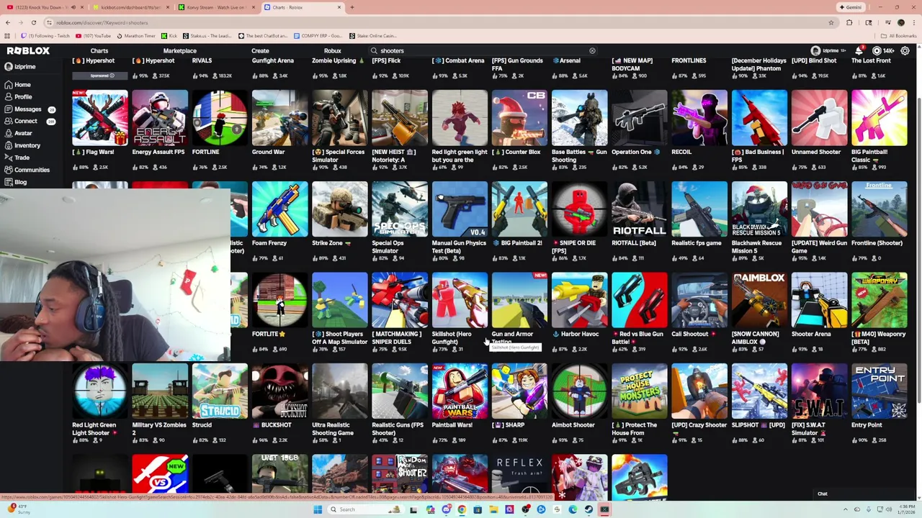Open Create in the Roblox header
This screenshot has height=518, width=922.
coord(260,51)
